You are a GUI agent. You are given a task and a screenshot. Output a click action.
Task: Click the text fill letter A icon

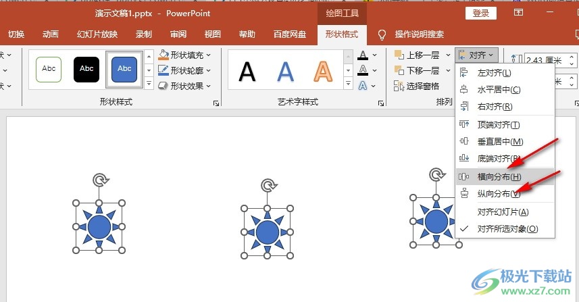tap(363, 55)
